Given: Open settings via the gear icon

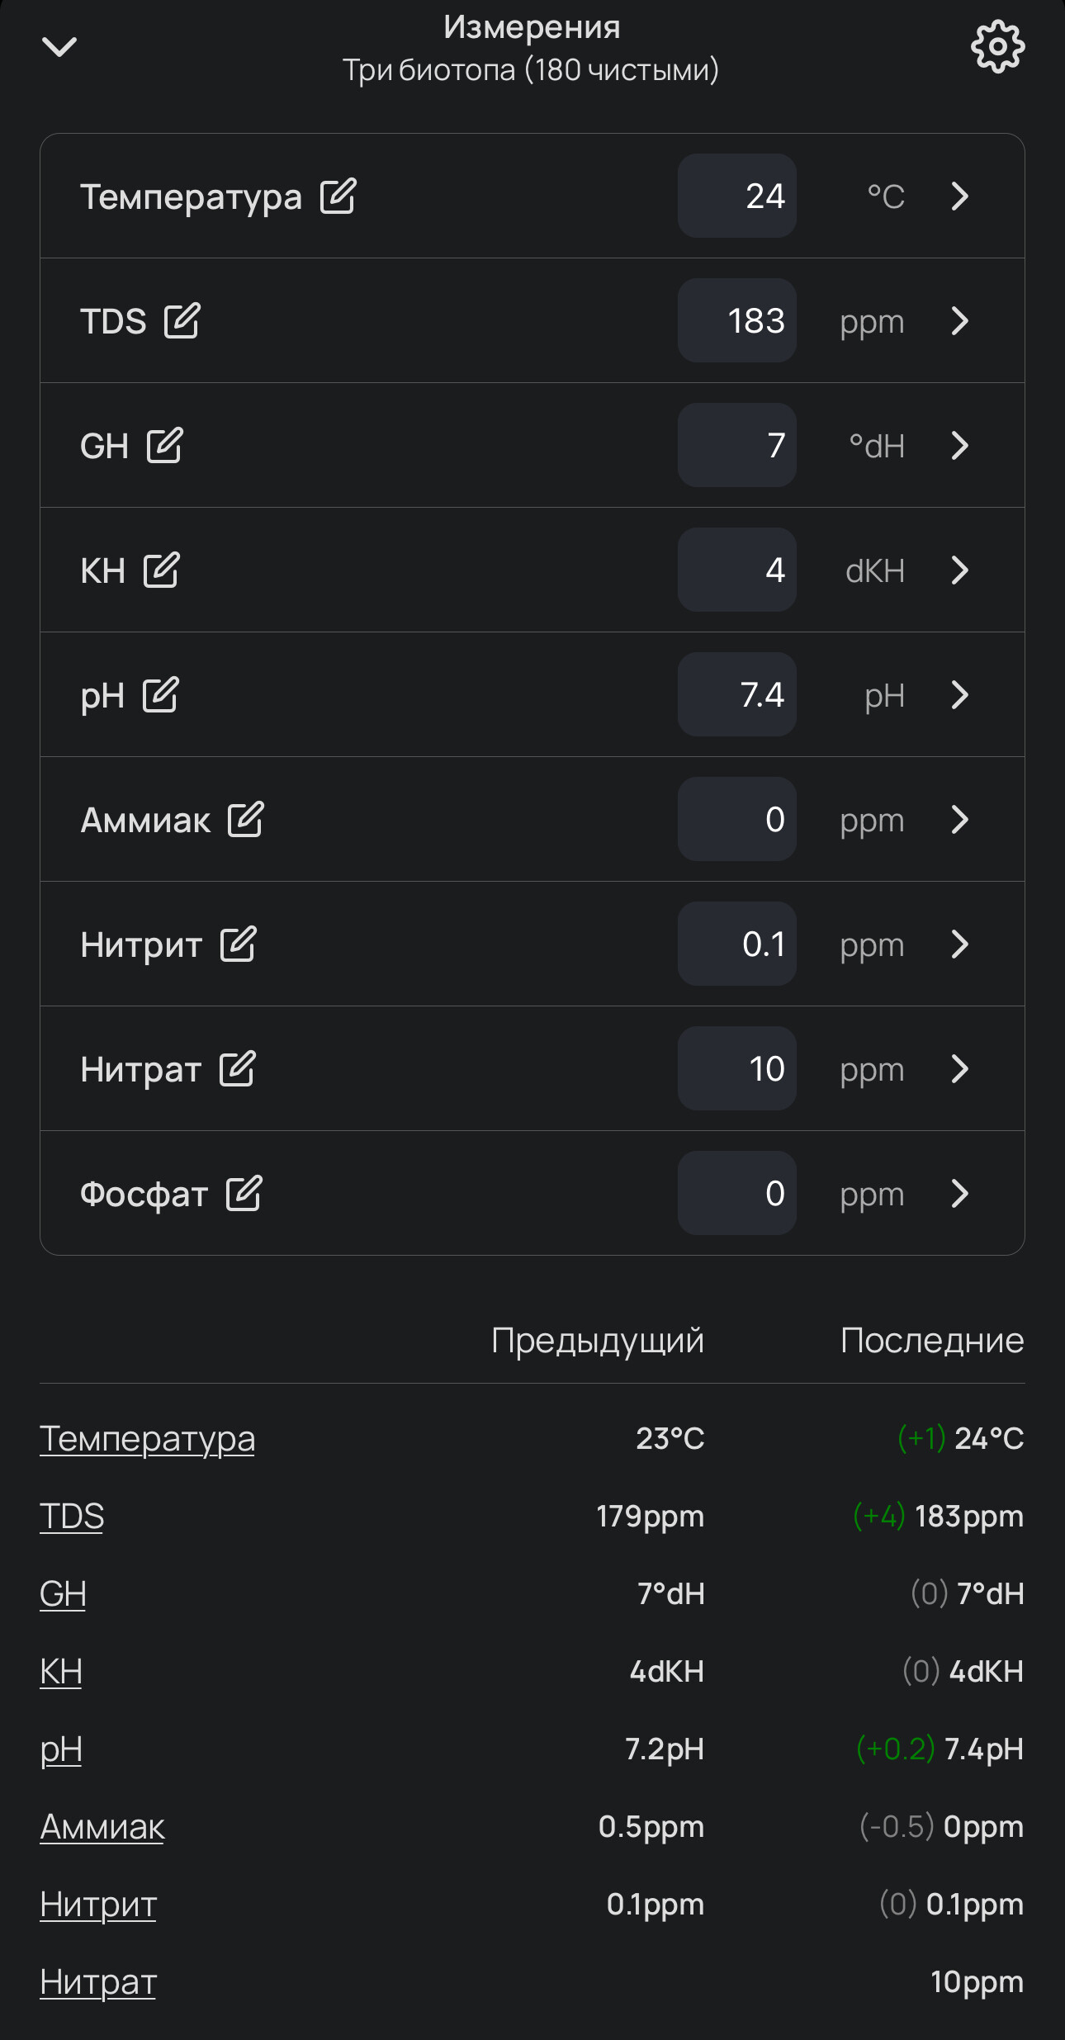Looking at the screenshot, I should tap(997, 47).
